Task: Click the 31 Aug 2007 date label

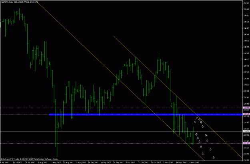Action: 80,162
